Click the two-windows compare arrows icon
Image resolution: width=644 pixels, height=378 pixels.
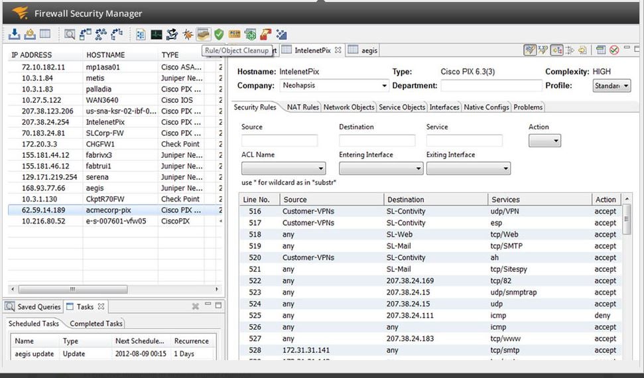pyautogui.click(x=85, y=34)
